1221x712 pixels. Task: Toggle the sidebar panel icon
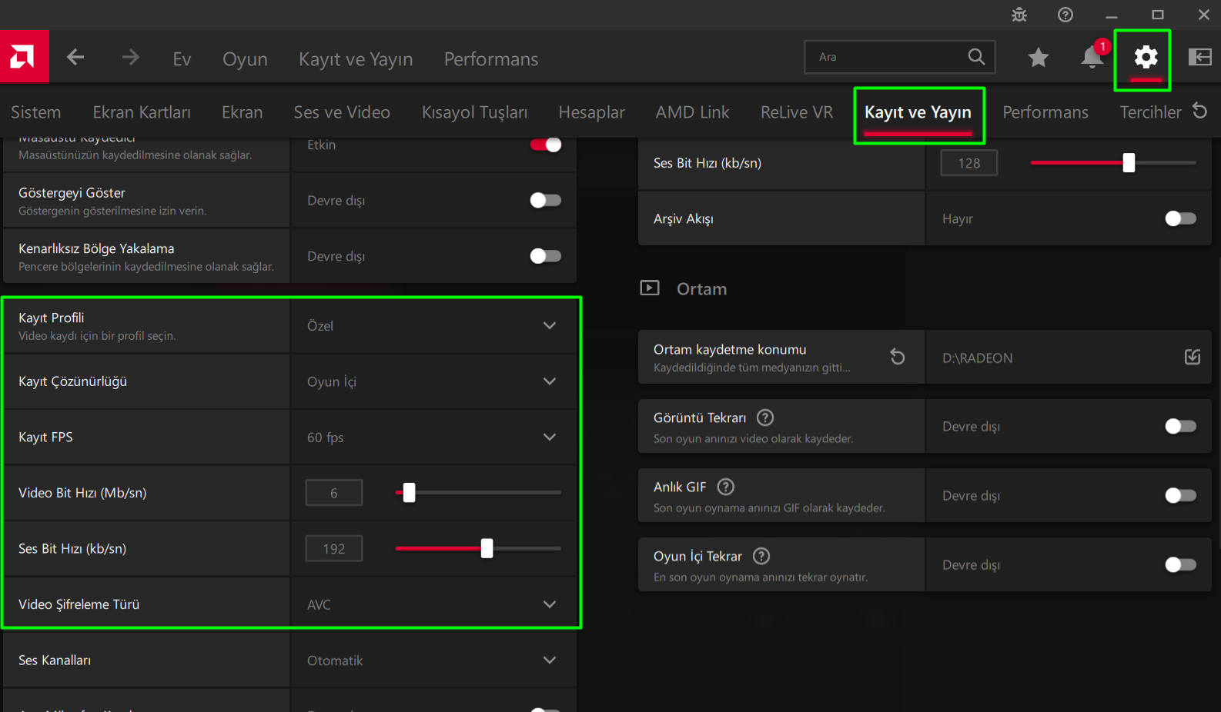tap(1199, 57)
